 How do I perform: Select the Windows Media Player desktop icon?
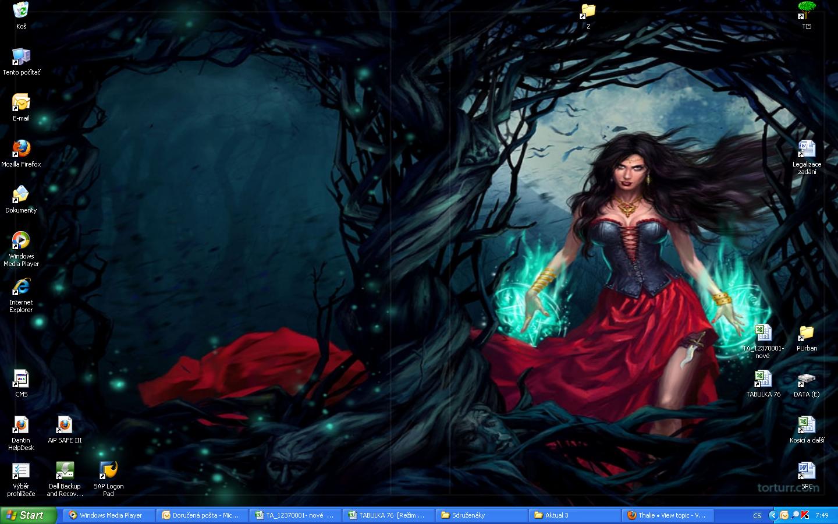click(21, 242)
